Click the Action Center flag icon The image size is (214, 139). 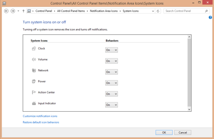tap(34, 92)
